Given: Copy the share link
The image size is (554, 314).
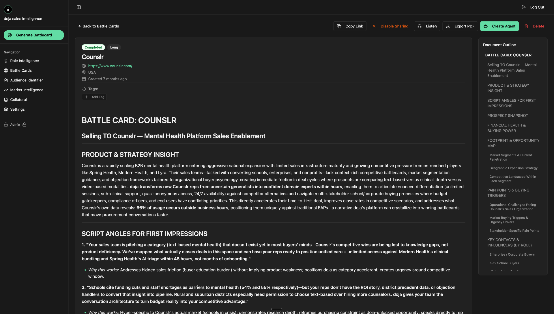Looking at the screenshot, I should tap(350, 26).
